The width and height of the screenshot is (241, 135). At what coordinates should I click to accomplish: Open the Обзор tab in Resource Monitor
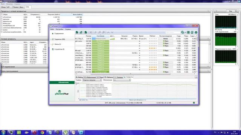point(3,7)
